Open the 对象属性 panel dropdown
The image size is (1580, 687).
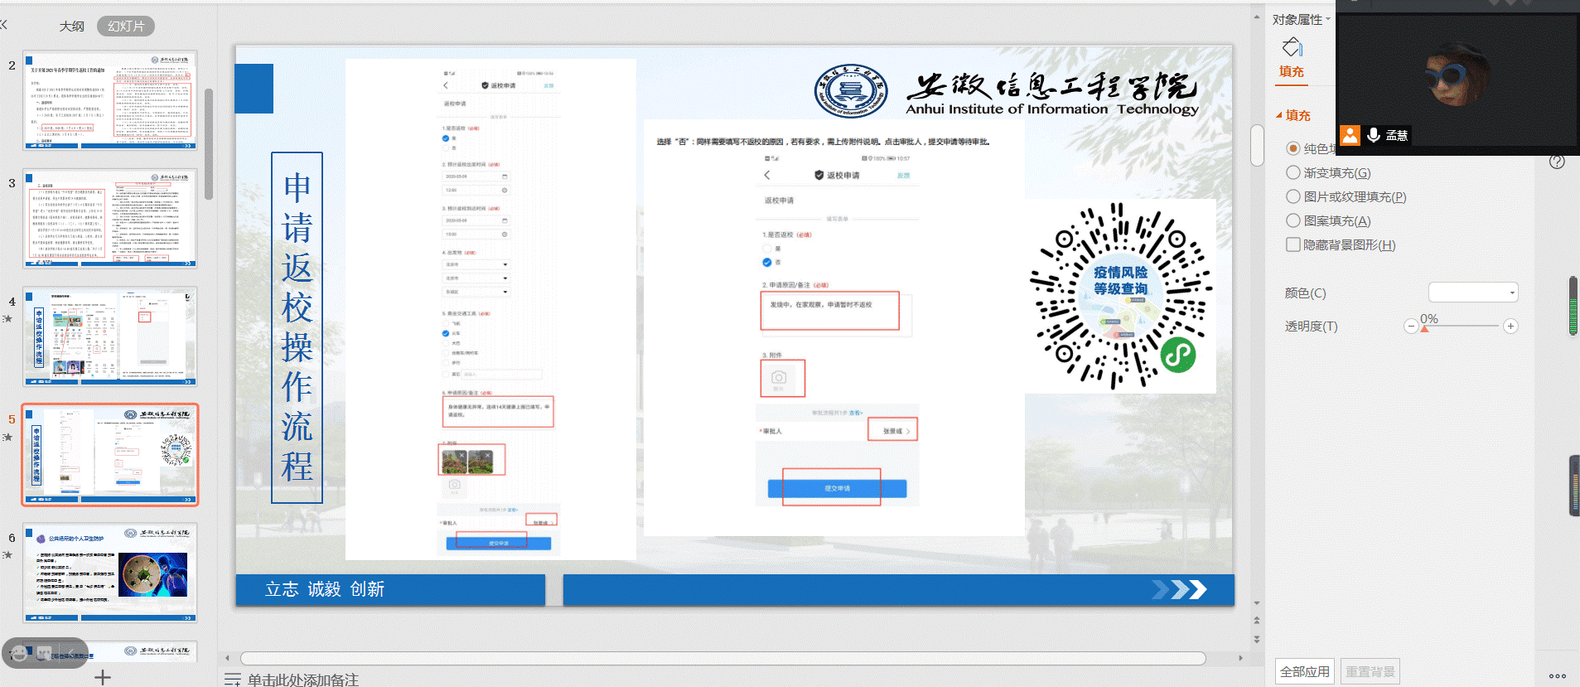tap(1328, 19)
